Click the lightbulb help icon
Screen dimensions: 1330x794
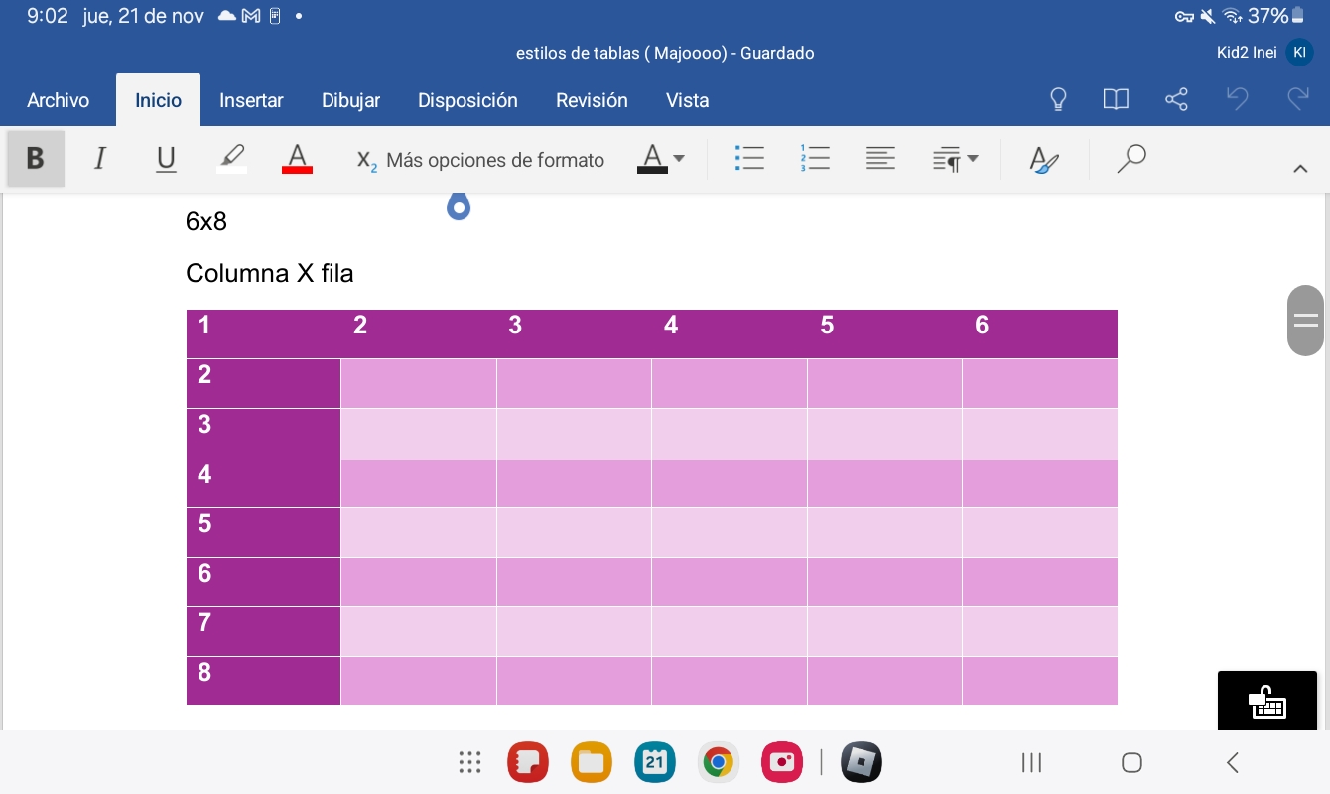tap(1058, 99)
